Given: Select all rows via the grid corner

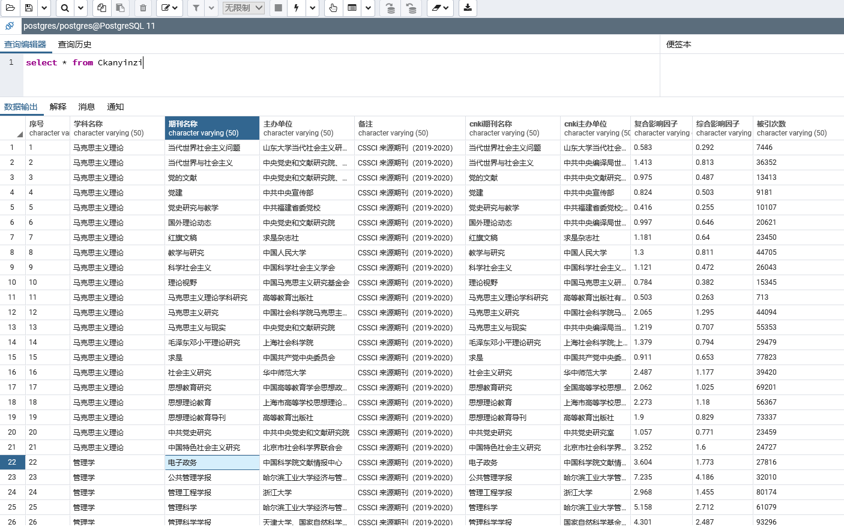Looking at the screenshot, I should [x=13, y=128].
